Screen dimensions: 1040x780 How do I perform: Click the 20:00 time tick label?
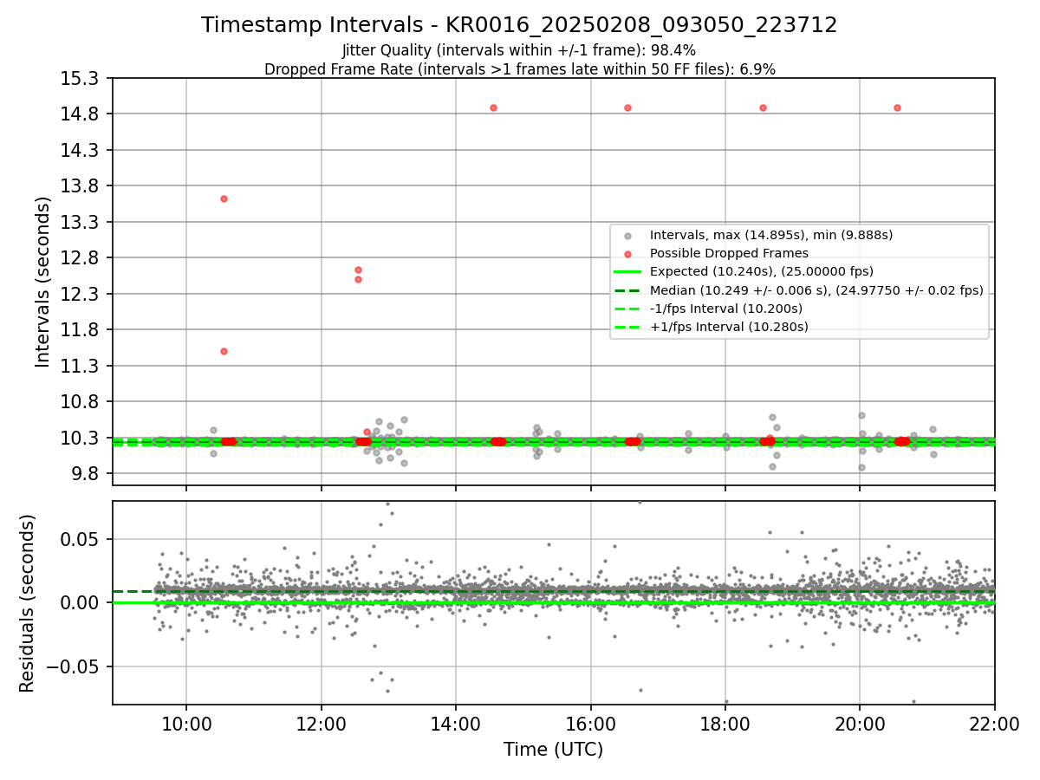click(860, 725)
